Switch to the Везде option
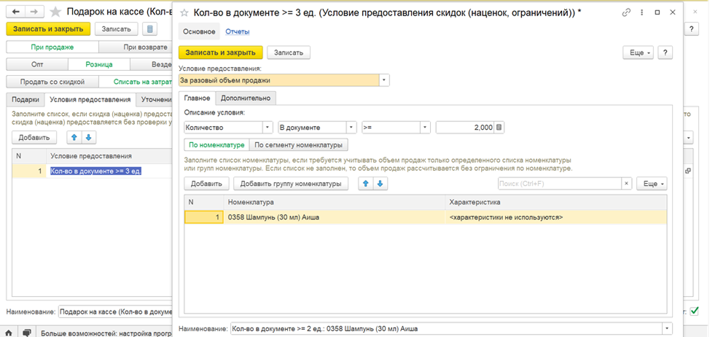 (152, 65)
